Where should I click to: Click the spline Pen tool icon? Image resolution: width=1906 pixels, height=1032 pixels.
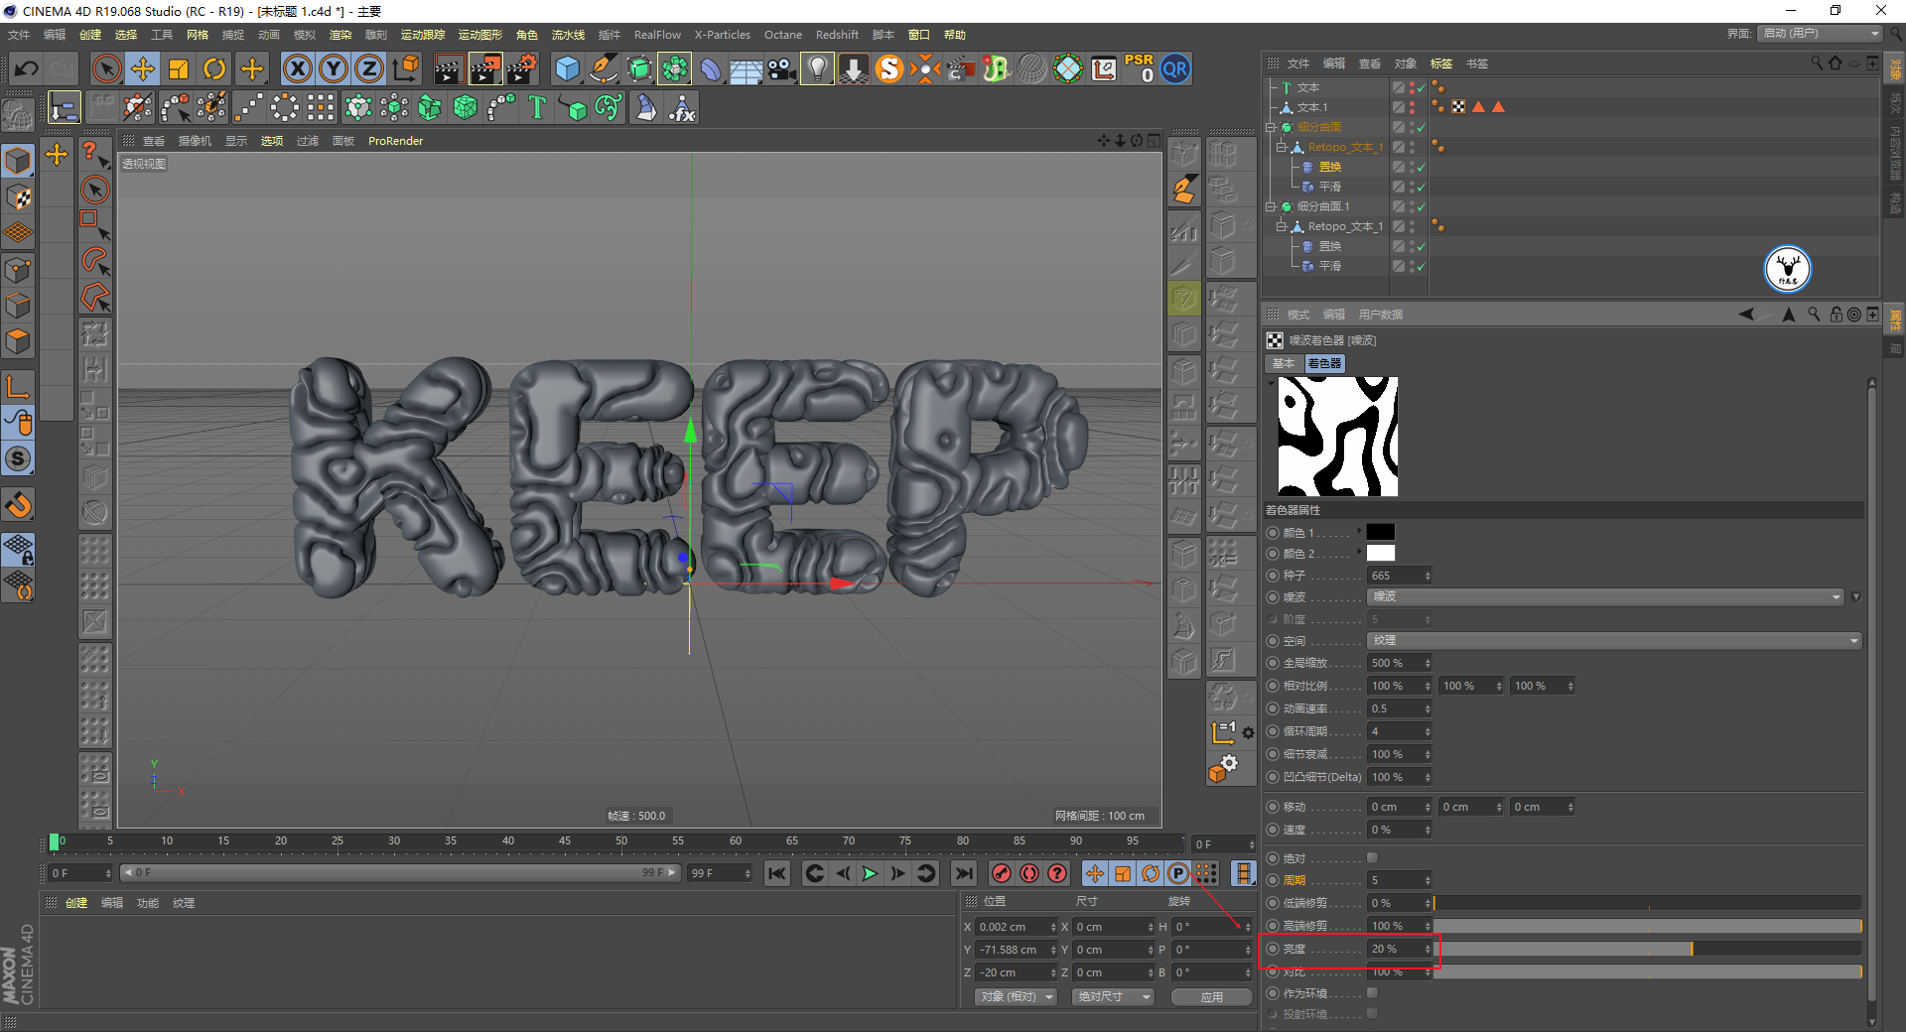click(x=603, y=69)
